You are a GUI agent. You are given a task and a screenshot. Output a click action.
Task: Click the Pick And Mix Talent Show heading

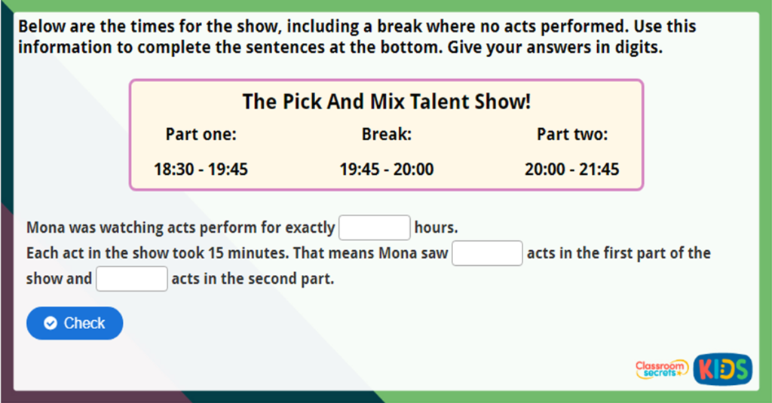click(386, 102)
